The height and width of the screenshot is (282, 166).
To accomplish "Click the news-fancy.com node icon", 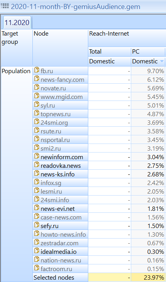I will click(37, 79).
